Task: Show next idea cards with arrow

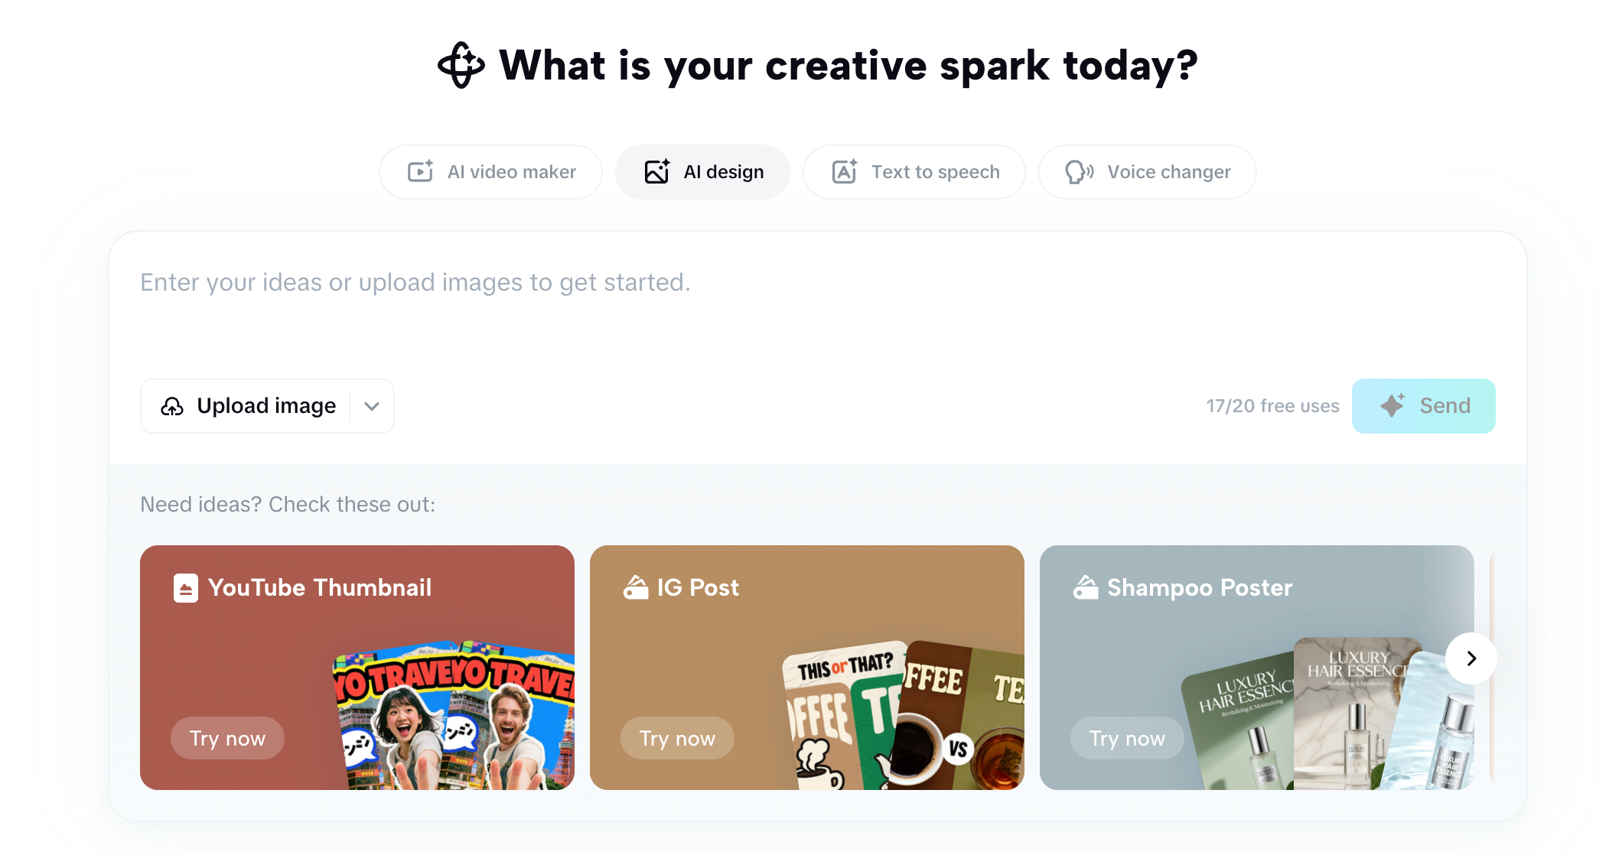Action: [x=1471, y=658]
